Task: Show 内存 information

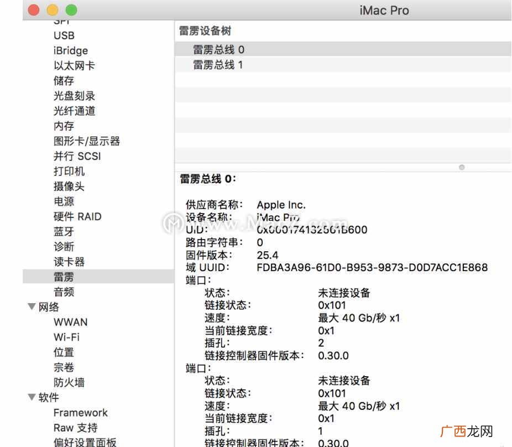Action: pyautogui.click(x=64, y=126)
